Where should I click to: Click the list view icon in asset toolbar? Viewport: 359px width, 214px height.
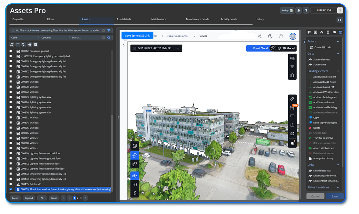point(18,44)
